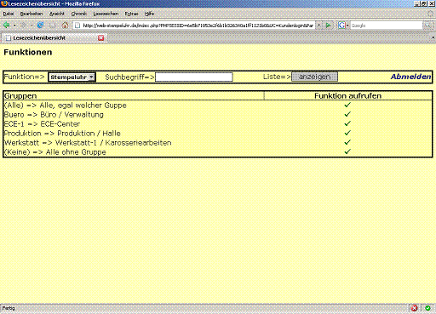Click the Funktion aufrufen column header
Viewport: 436px width, 314px height.
(x=348, y=96)
